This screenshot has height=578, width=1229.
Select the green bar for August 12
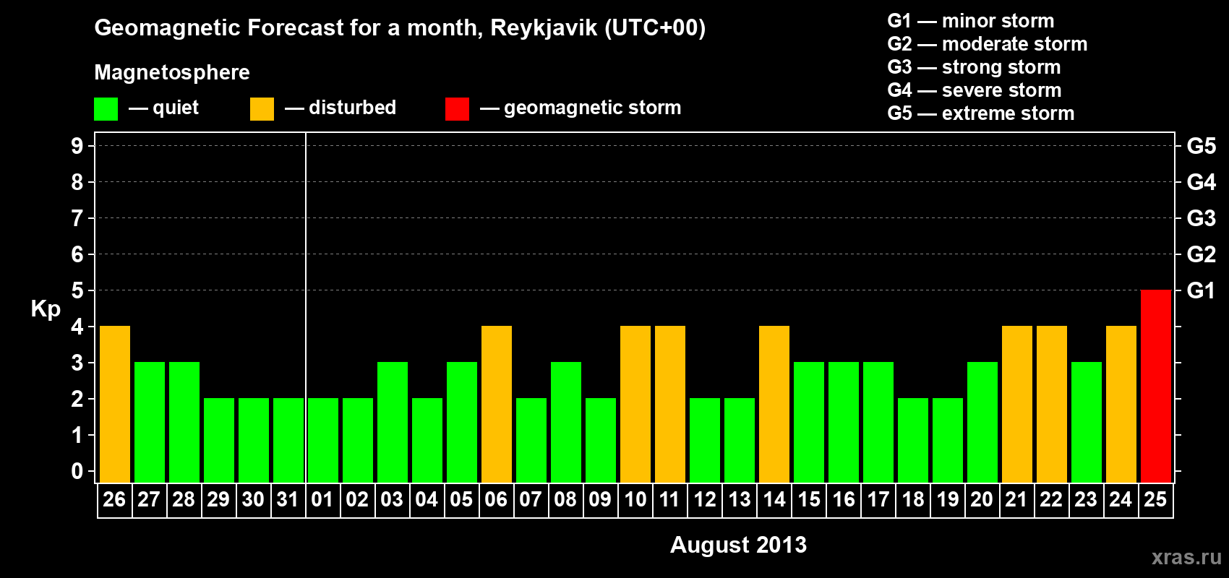(705, 440)
